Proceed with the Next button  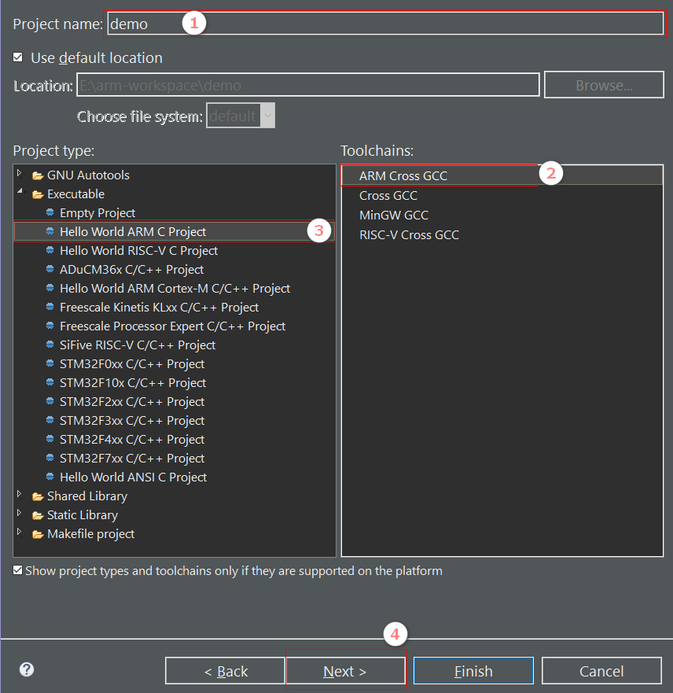(x=345, y=671)
